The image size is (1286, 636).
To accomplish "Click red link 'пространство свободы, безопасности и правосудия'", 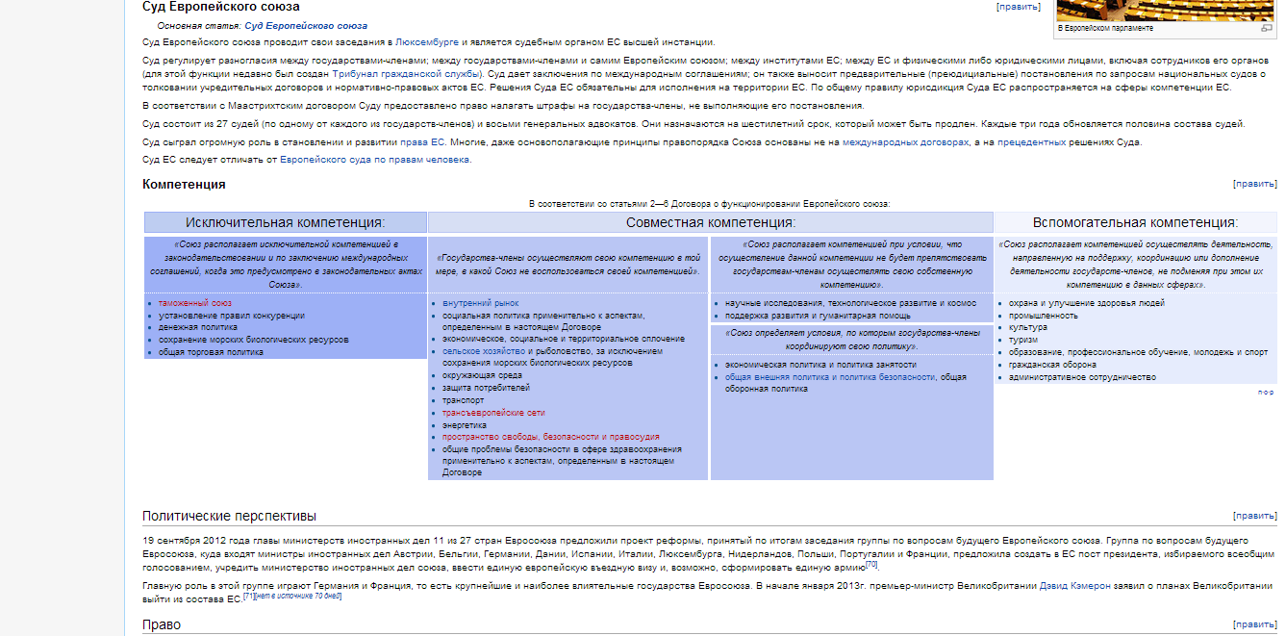I will (x=551, y=437).
